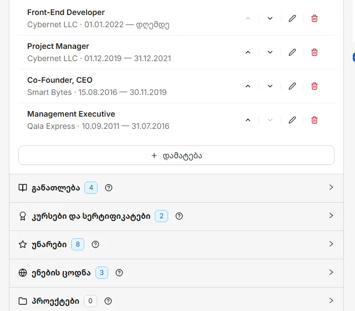Edit the Co-Founder, CEO entry
This screenshot has height=311, width=355.
[292, 86]
